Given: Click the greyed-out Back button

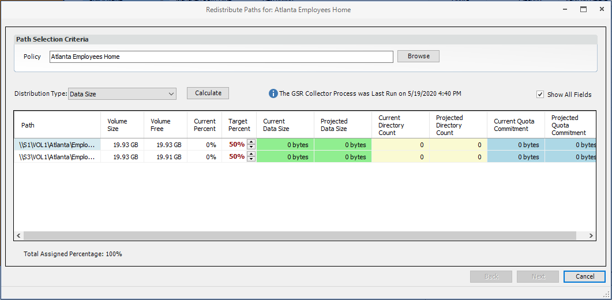Looking at the screenshot, I should click(491, 276).
